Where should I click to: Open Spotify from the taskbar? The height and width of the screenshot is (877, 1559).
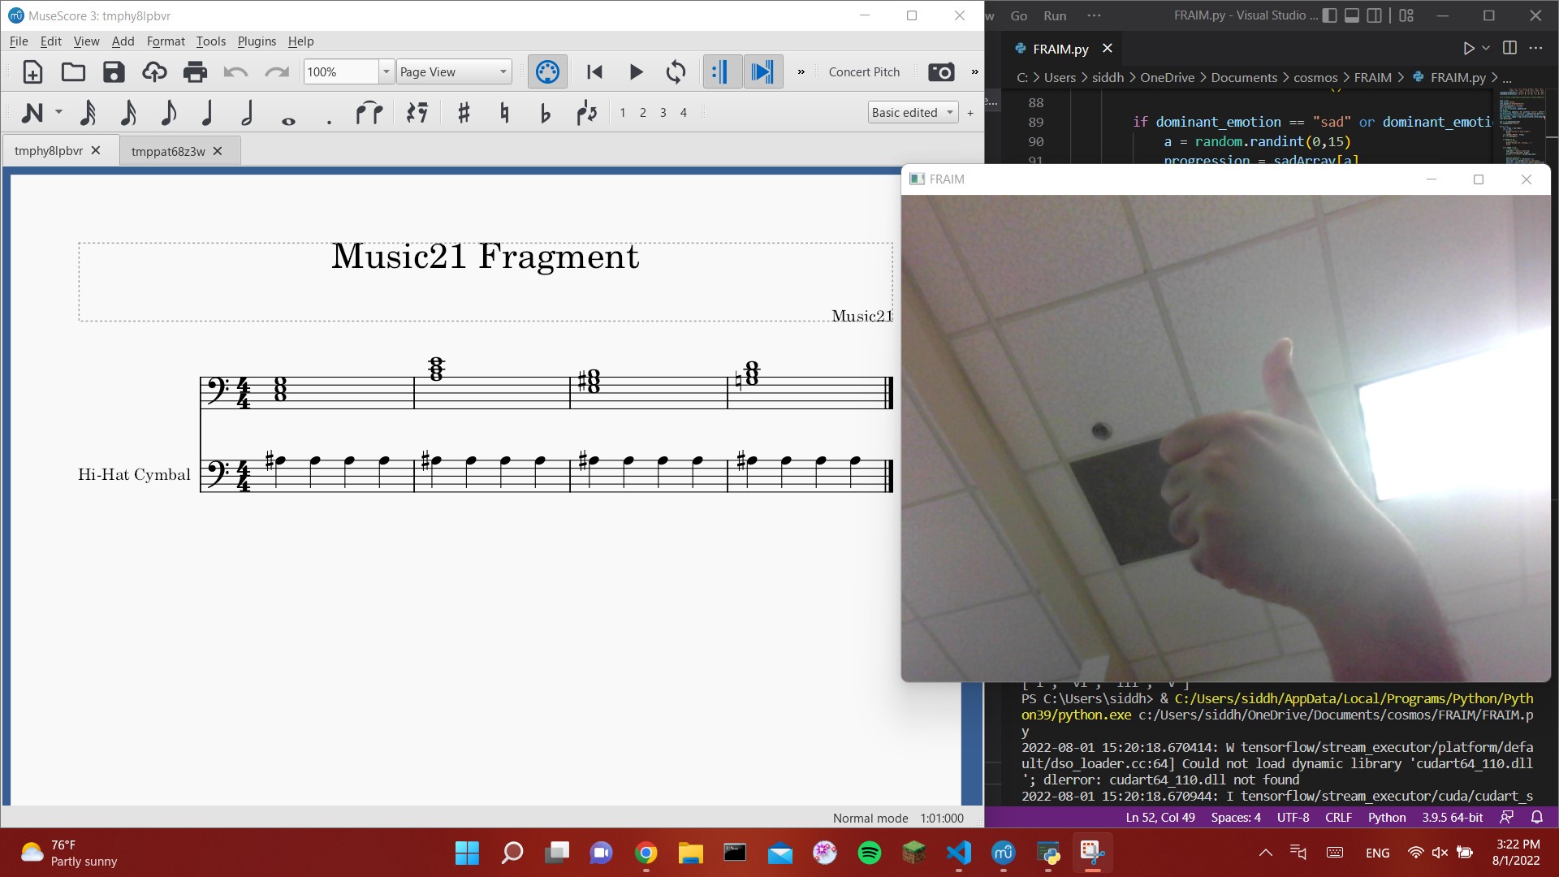click(869, 853)
